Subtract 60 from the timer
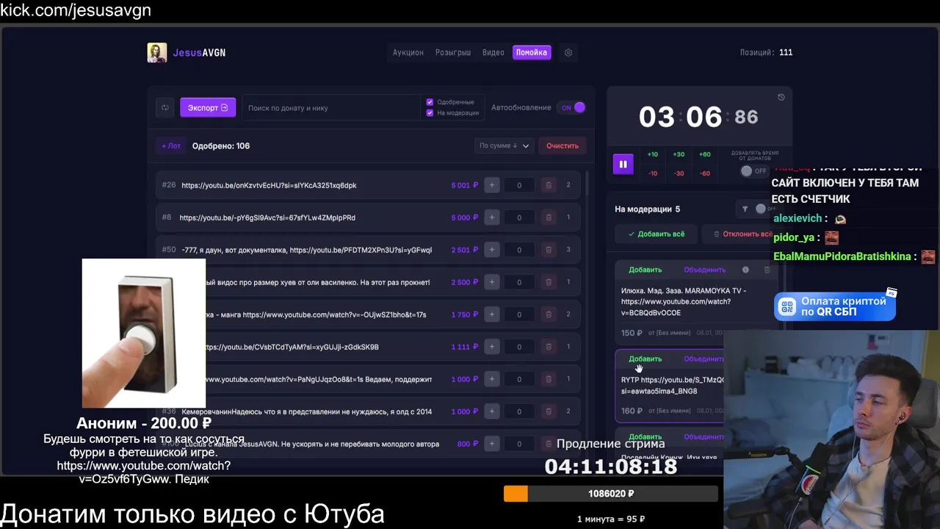 pos(704,173)
